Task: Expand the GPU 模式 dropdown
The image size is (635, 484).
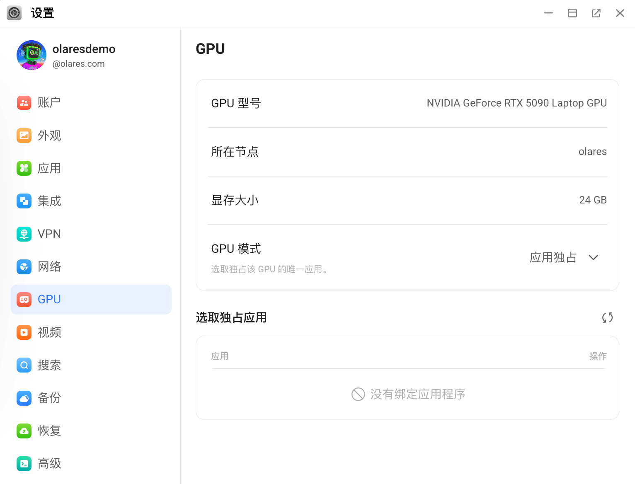Action: (x=594, y=257)
